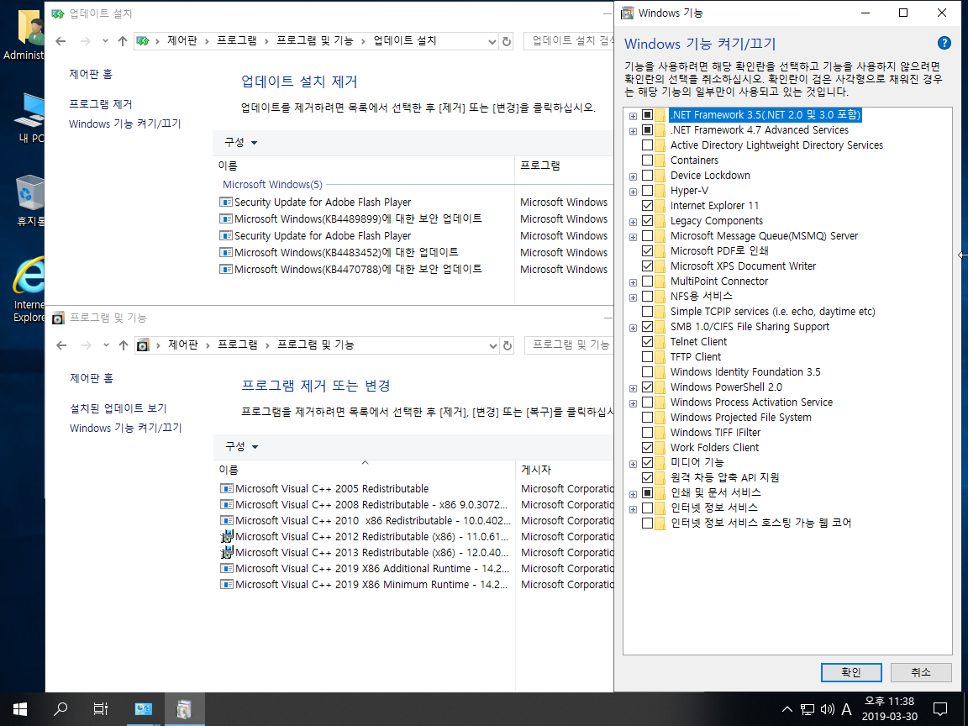
Task: Click 제어판 breadcrumb in Programs and Features window
Action: pos(182,345)
